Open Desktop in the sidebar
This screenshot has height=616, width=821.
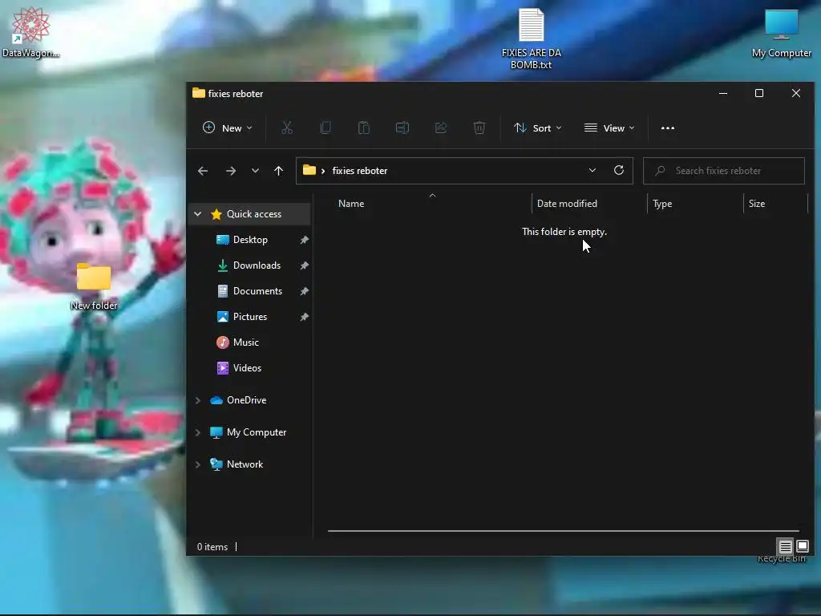click(x=250, y=239)
